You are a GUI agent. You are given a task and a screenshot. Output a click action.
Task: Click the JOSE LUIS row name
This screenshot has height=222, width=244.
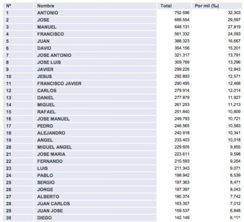pos(49,62)
